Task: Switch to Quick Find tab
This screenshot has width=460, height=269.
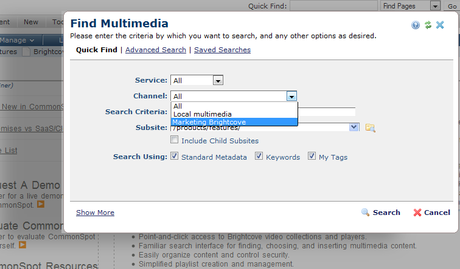Action: point(97,50)
